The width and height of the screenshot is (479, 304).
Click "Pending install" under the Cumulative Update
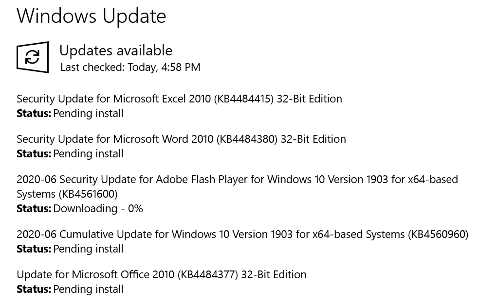[88, 249]
